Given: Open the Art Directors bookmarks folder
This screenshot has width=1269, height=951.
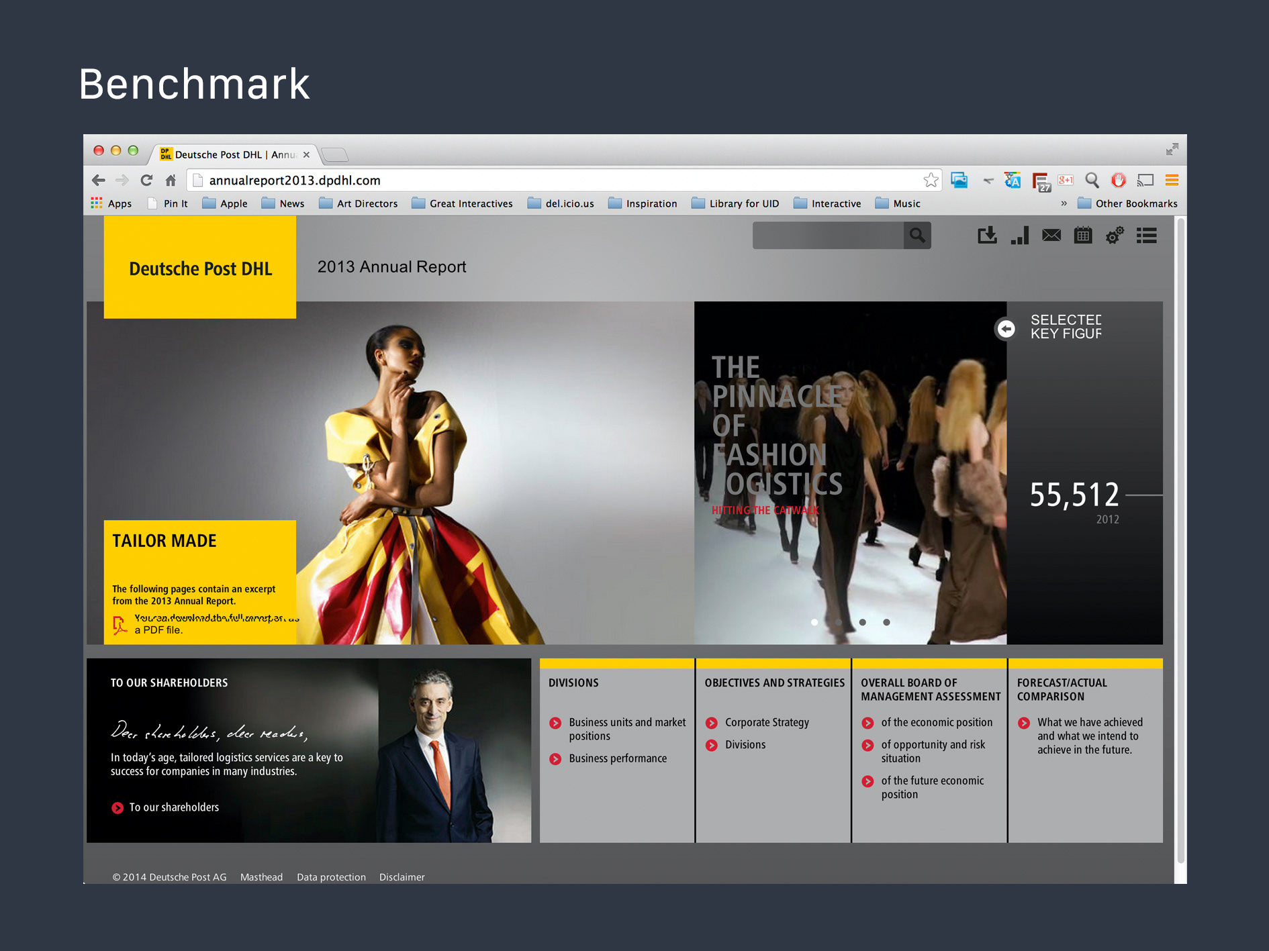Looking at the screenshot, I should click(x=358, y=203).
